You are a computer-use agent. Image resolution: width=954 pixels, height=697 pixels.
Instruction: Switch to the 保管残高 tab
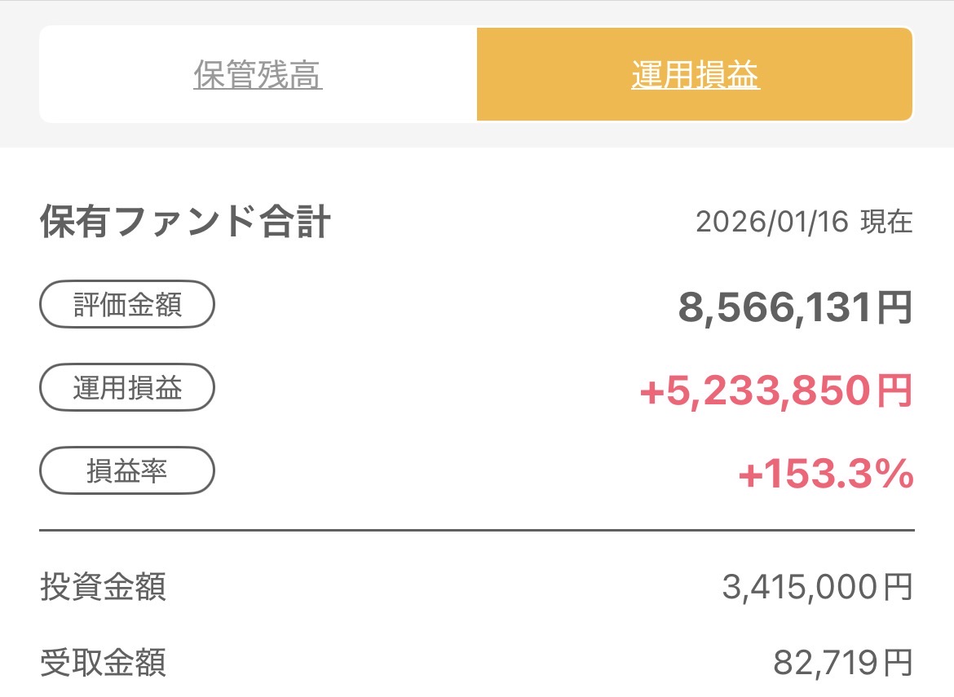[258, 75]
